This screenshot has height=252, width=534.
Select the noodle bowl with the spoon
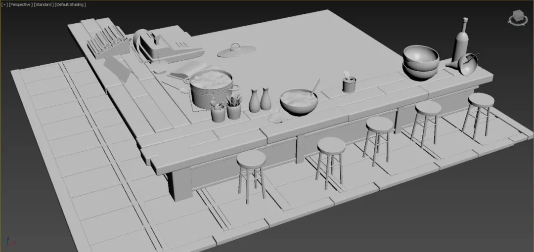(x=299, y=102)
